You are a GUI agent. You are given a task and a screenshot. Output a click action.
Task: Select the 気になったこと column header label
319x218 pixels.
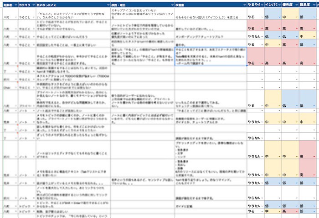(x=47, y=5)
